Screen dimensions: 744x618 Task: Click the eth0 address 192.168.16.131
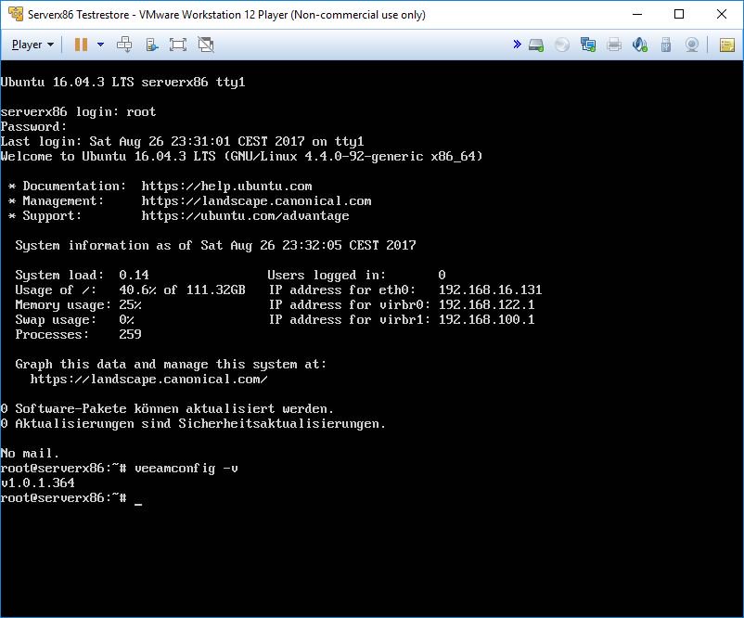(490, 290)
